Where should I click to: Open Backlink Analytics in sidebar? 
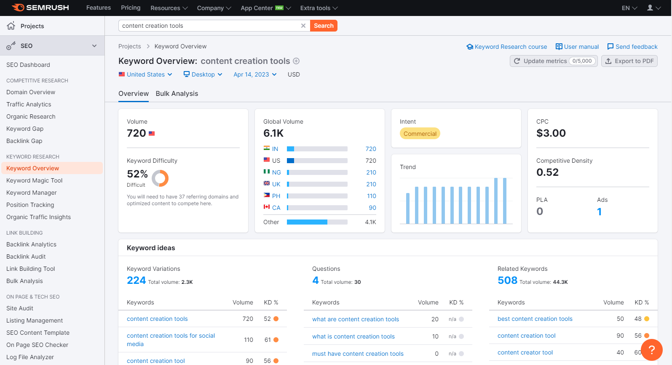pyautogui.click(x=31, y=244)
